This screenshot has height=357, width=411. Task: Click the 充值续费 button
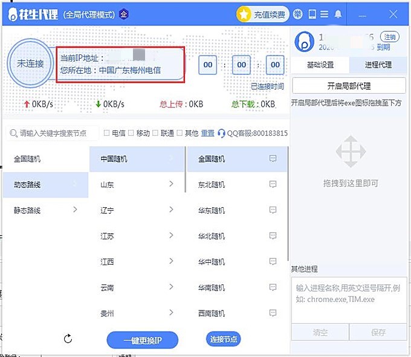click(263, 14)
